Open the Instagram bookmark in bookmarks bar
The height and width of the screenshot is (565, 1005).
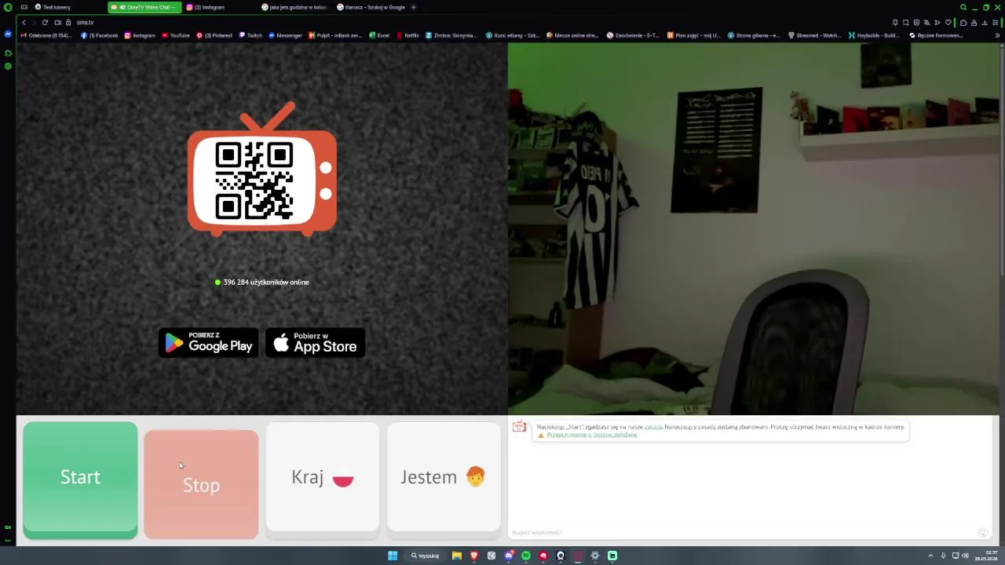coord(140,35)
